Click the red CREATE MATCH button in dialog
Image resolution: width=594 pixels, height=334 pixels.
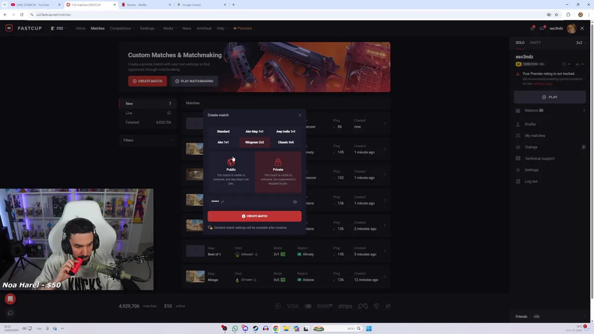click(254, 216)
